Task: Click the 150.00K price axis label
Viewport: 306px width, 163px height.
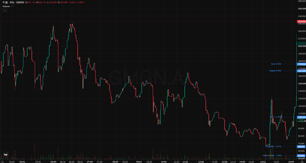Action: [301, 83]
